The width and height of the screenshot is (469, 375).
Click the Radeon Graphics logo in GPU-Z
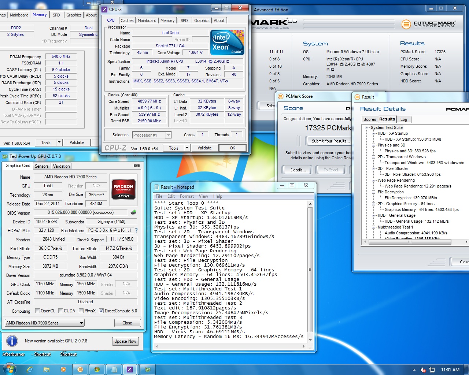tap(124, 189)
